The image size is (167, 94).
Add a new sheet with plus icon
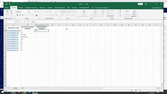click(x=23, y=88)
